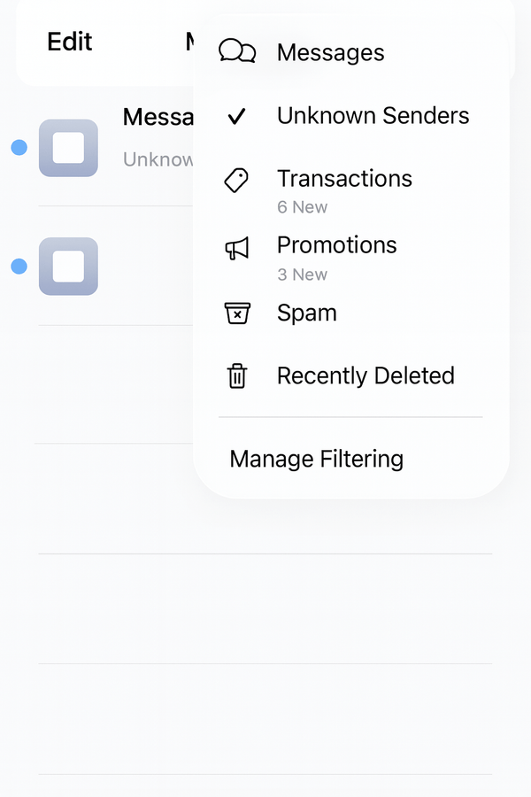Mark the first conversation read via blue dot
The height and width of the screenshot is (797, 531).
pos(18,148)
